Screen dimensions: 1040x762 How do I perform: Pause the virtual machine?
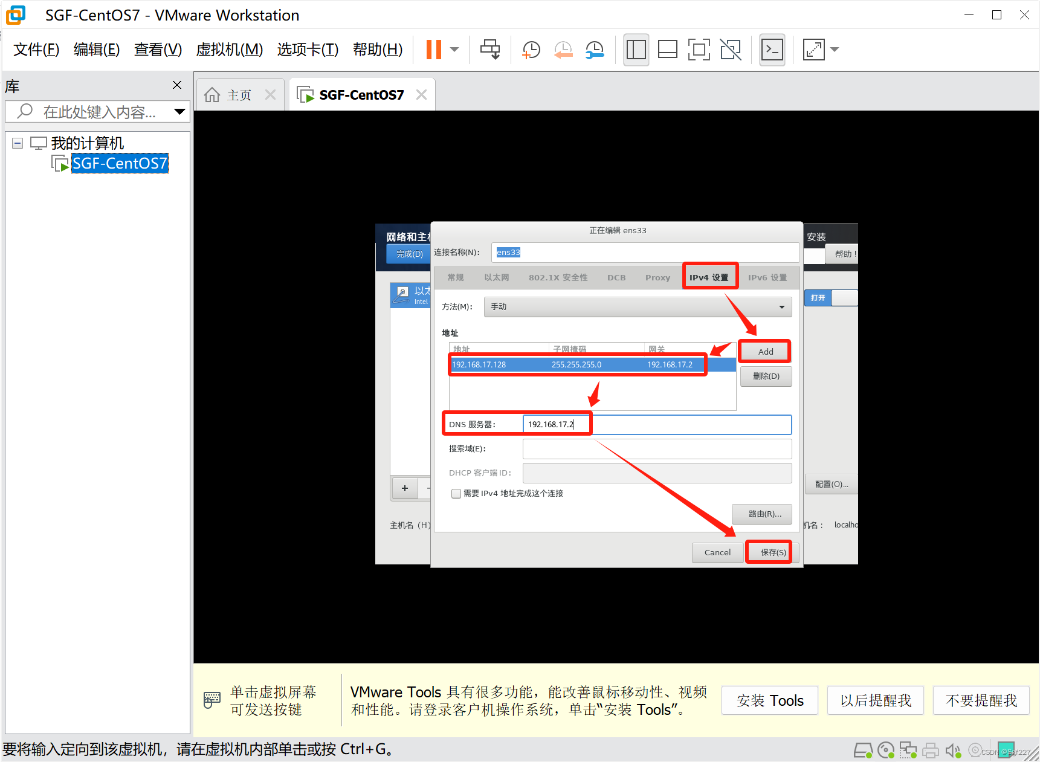click(434, 50)
